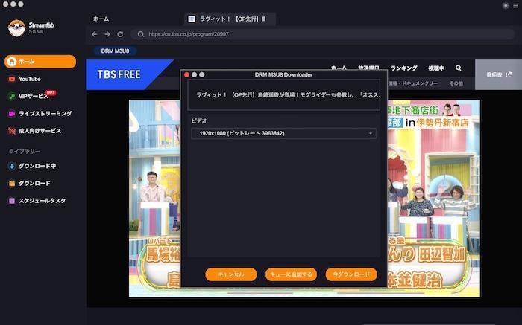This screenshot has width=522, height=325.
Task: Click the TBS site search icon
Action: pos(459,68)
